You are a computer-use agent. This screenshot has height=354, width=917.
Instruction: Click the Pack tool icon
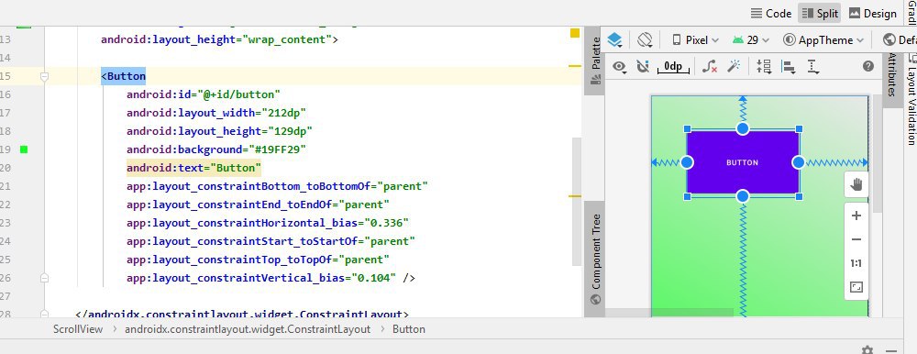click(x=764, y=66)
